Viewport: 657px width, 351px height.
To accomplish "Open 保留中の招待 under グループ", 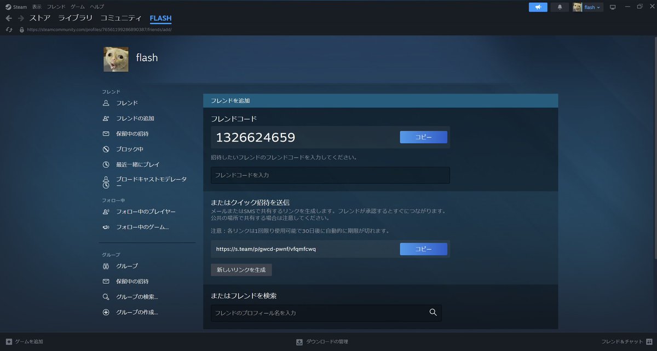I will click(x=132, y=281).
